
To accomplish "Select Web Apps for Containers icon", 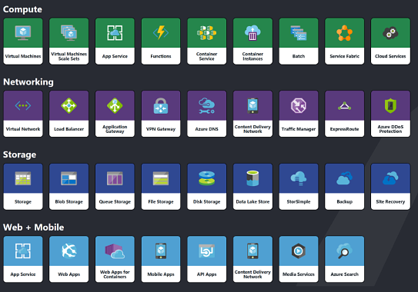I will pos(115,251).
